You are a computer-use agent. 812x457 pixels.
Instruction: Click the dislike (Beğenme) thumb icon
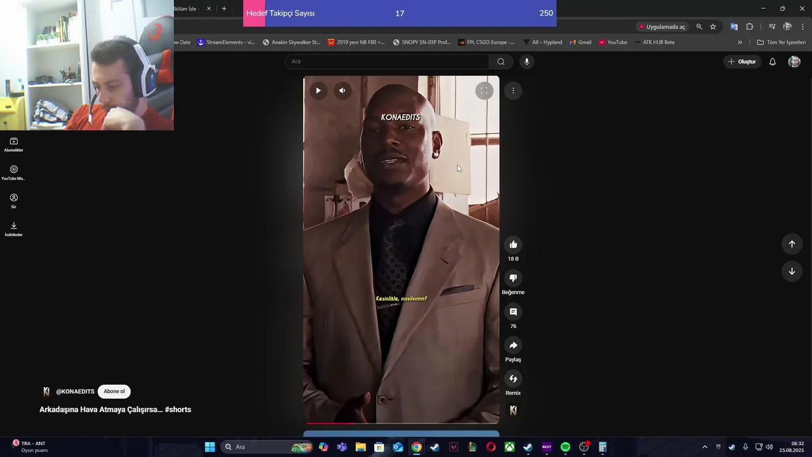tap(513, 278)
